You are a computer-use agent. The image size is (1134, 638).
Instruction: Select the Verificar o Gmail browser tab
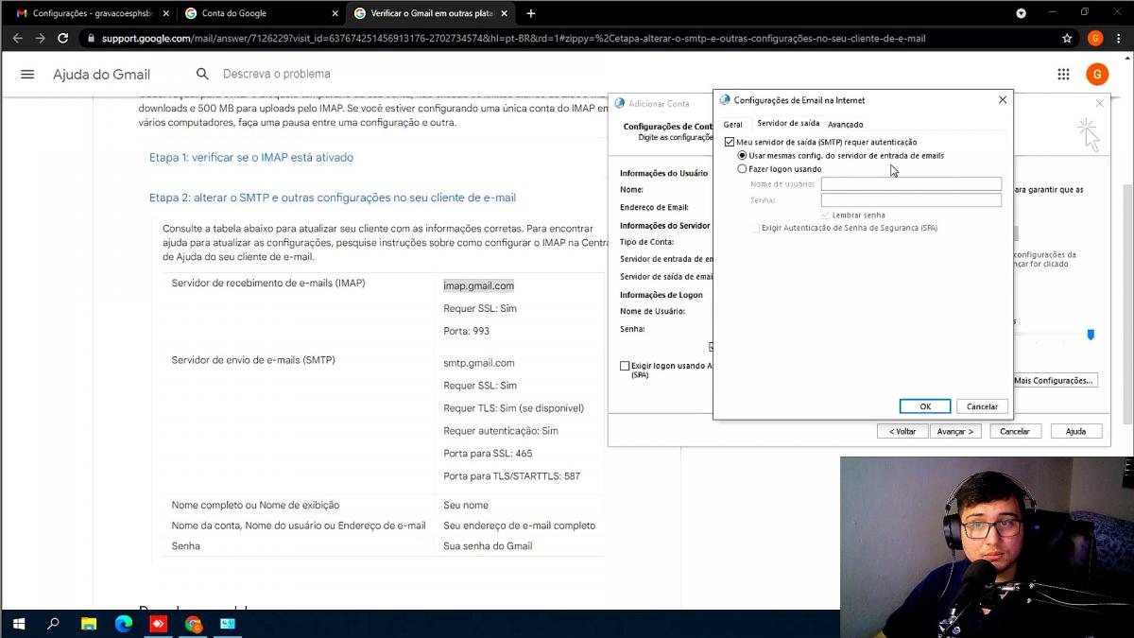[x=430, y=13]
